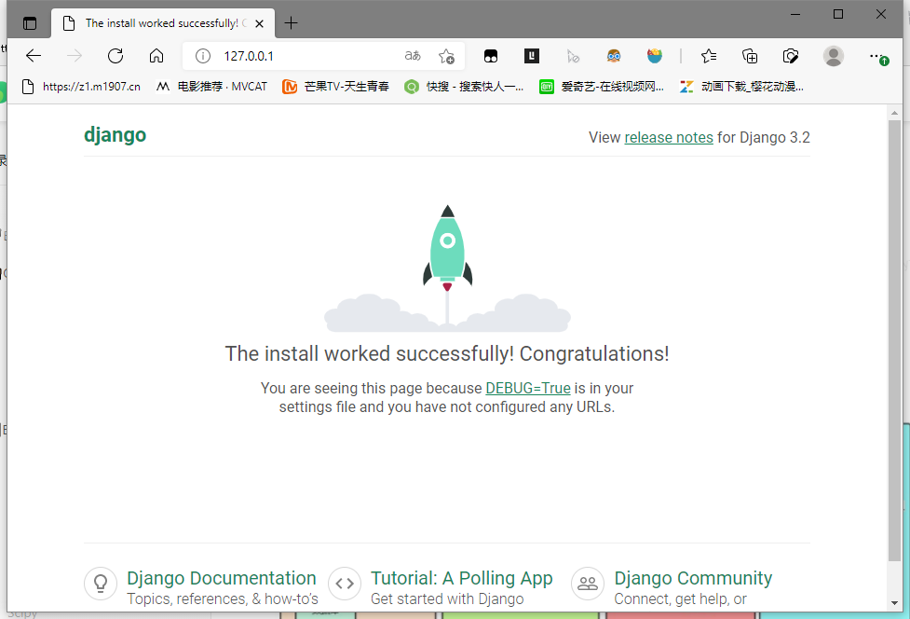Click the page scrollbar thumb

tap(894, 341)
